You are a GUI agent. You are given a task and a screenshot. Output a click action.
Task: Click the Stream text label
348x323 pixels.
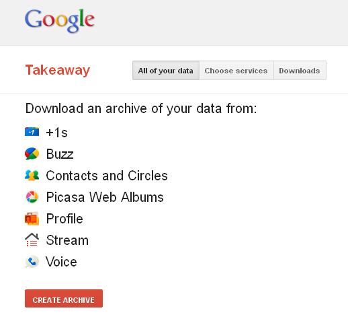(67, 240)
